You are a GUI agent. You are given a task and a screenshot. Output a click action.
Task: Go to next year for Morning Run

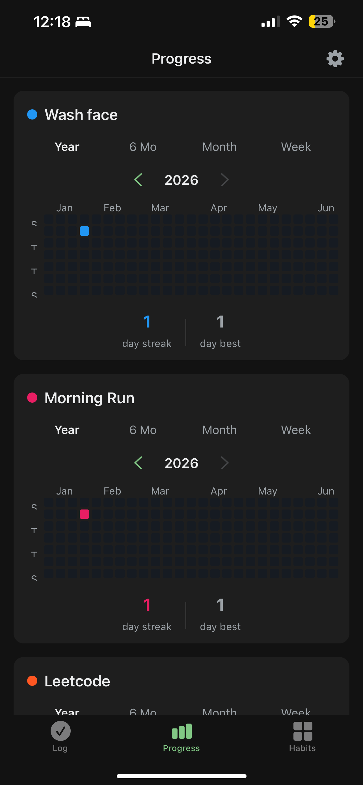point(225,463)
